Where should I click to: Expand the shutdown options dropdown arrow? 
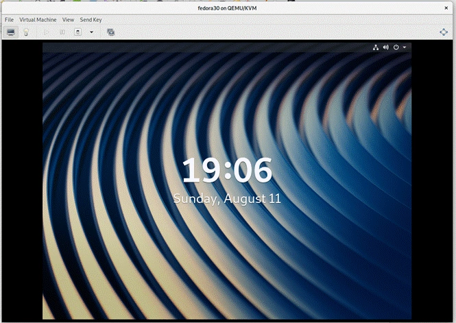pyautogui.click(x=92, y=32)
